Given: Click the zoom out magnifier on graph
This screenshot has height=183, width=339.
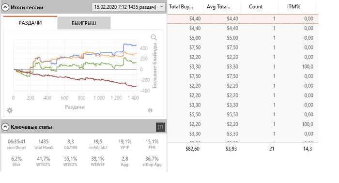Looking at the screenshot, I should click(x=154, y=37).
